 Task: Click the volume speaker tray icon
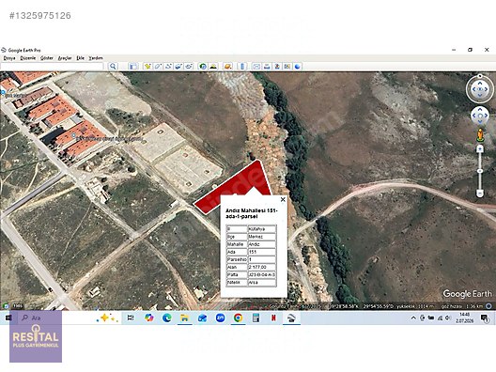[x=448, y=318]
